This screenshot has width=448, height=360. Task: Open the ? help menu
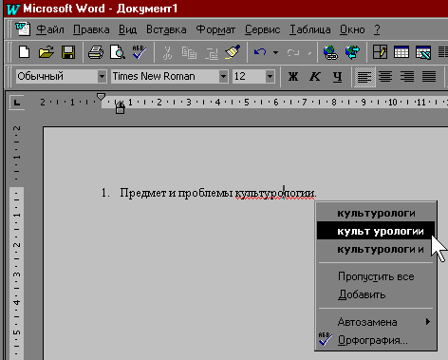(x=377, y=29)
